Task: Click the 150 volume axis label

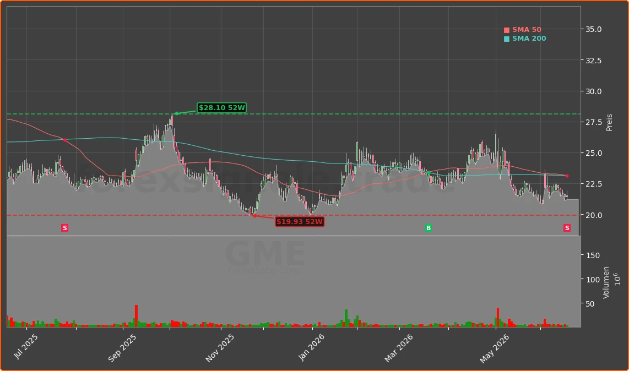Action: pyautogui.click(x=593, y=255)
